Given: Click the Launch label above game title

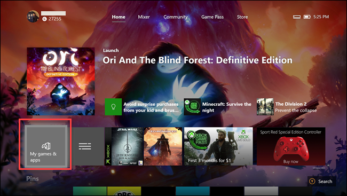Looking at the screenshot, I should (x=111, y=51).
